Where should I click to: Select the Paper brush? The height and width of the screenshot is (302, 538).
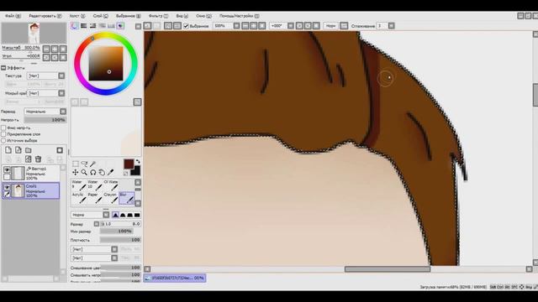pyautogui.click(x=95, y=198)
